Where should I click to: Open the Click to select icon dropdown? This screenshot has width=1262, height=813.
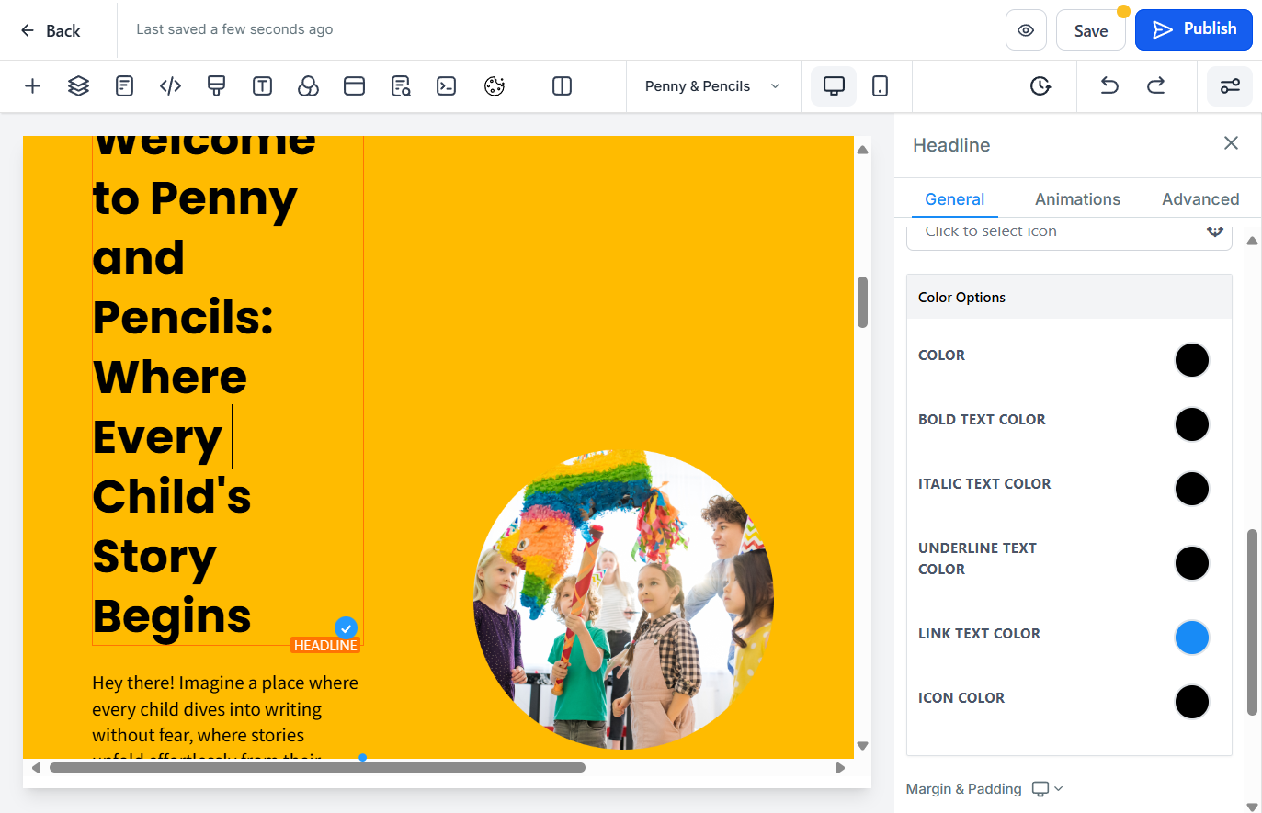click(x=1069, y=232)
